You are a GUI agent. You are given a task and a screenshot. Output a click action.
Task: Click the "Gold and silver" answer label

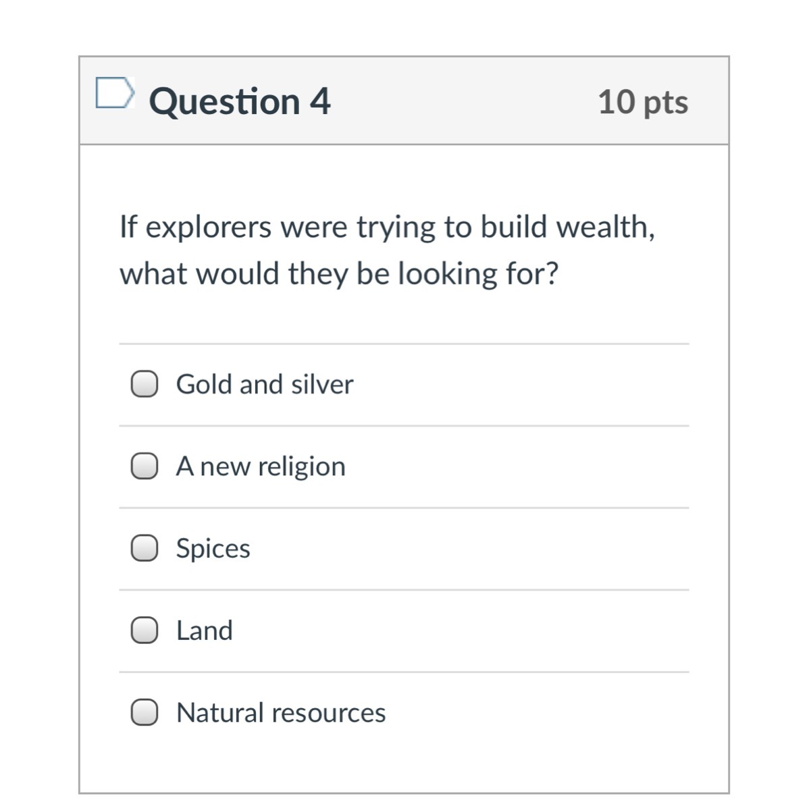click(264, 384)
